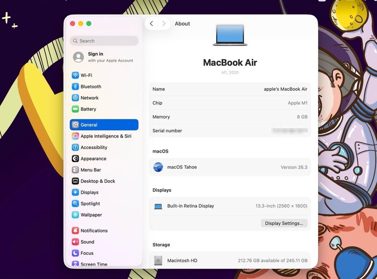Select the Network globe icon

point(75,98)
